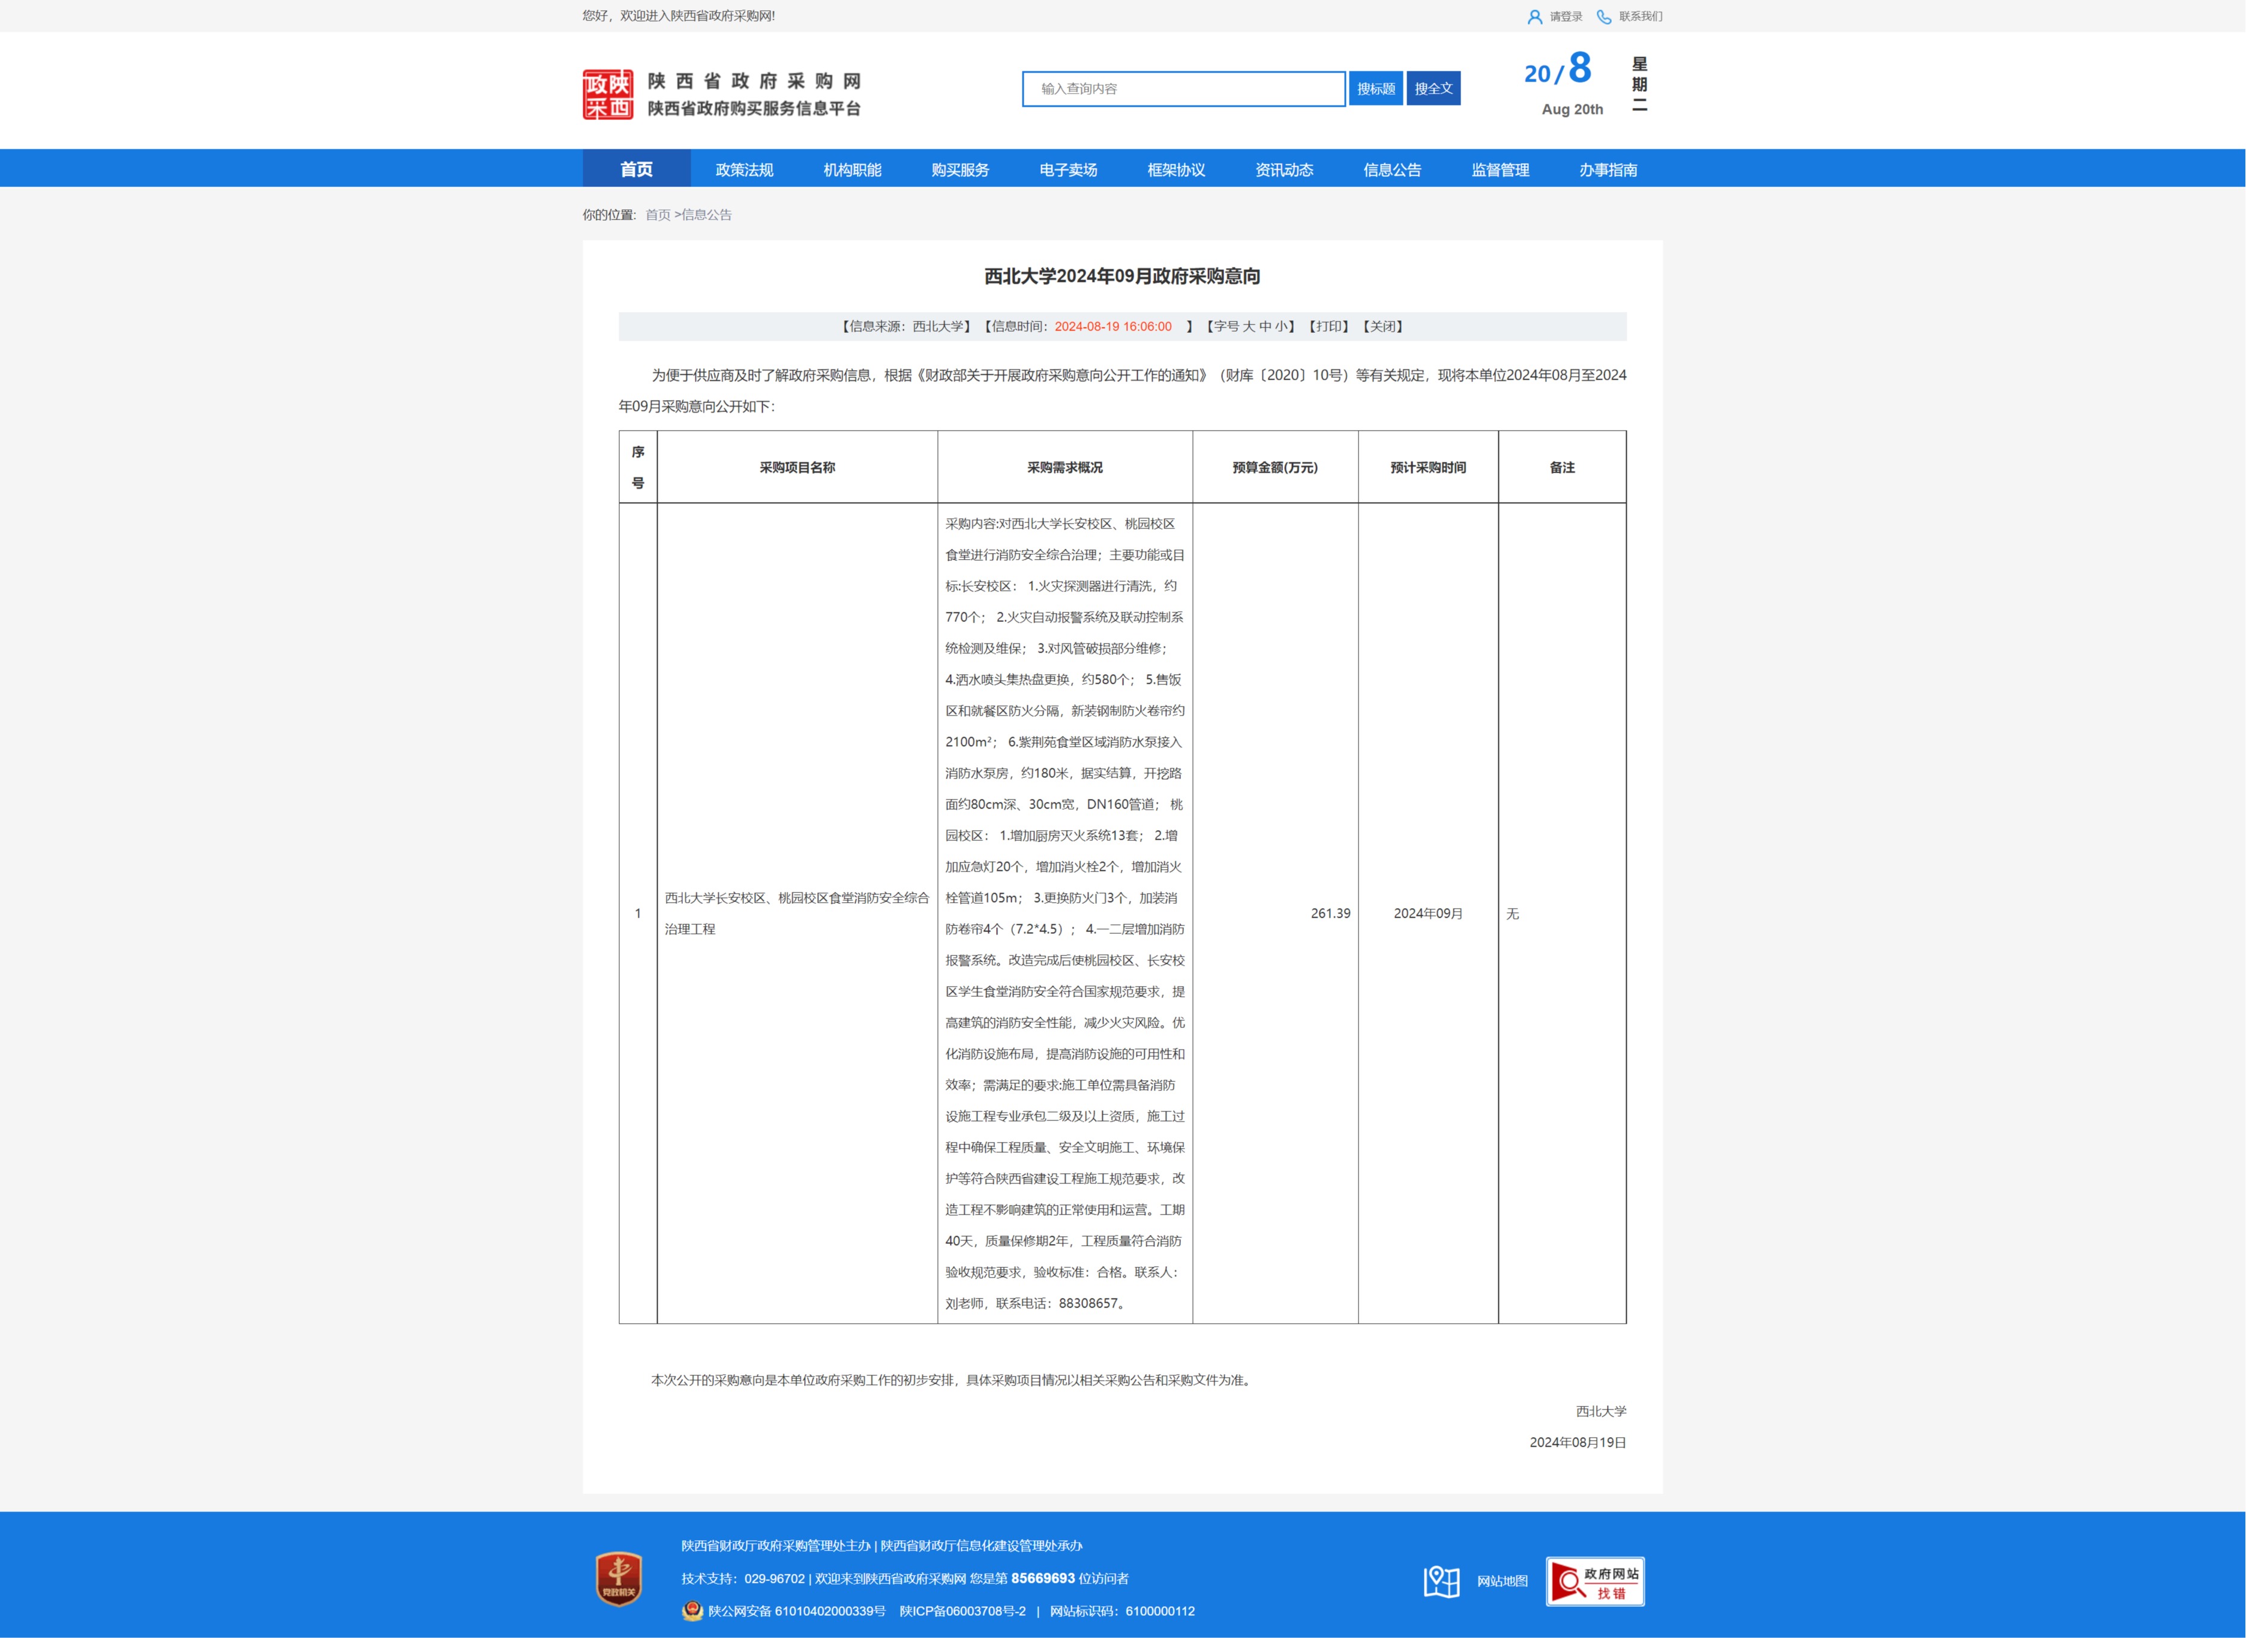Open the 办事指南 navigation item
This screenshot has width=2246, height=1638.
click(x=1608, y=170)
